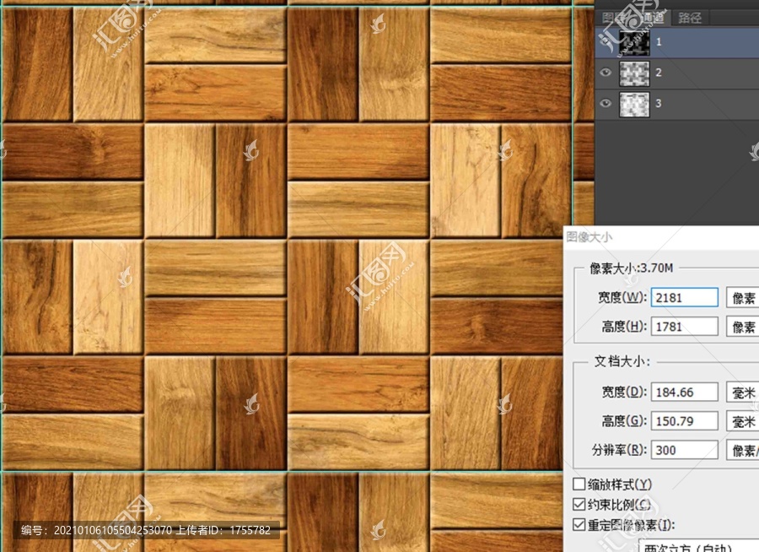Hide channel 2 using its eye icon
Image resolution: width=759 pixels, height=552 pixels.
pyautogui.click(x=606, y=73)
